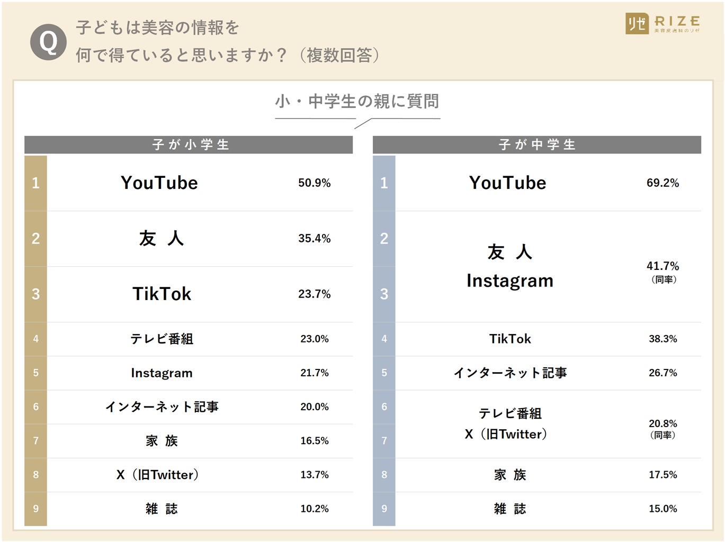Click "雑誌" in the 子が小学生 column
The height and width of the screenshot is (542, 725).
[162, 509]
